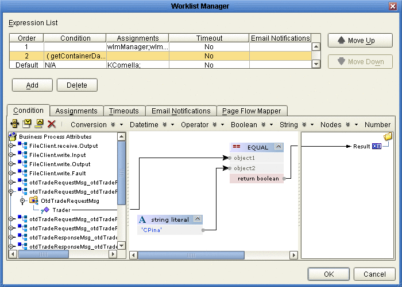
Task: Click the Conversion toolbar label
Action: 88,124
